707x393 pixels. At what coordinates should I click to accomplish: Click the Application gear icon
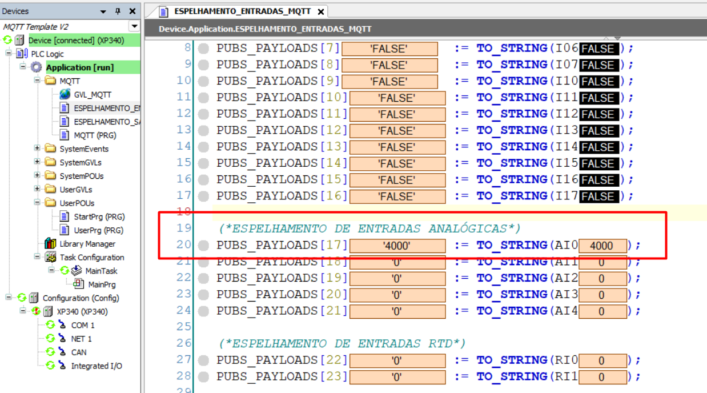pos(37,67)
